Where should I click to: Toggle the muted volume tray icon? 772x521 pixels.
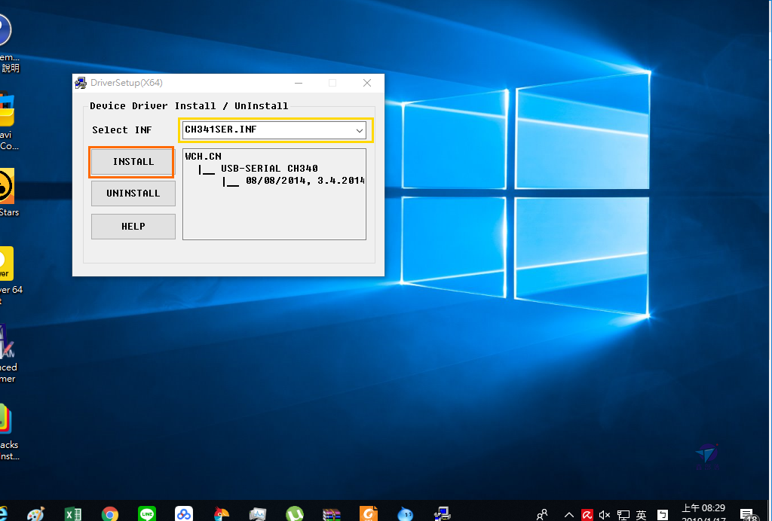coord(605,515)
